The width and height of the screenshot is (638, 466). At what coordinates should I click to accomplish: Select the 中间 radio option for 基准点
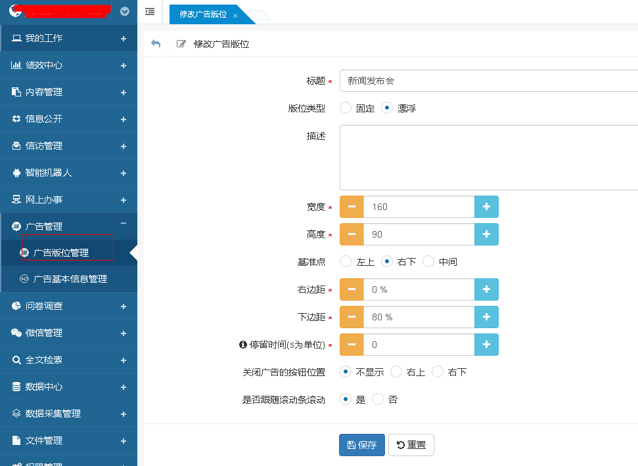[x=428, y=262]
